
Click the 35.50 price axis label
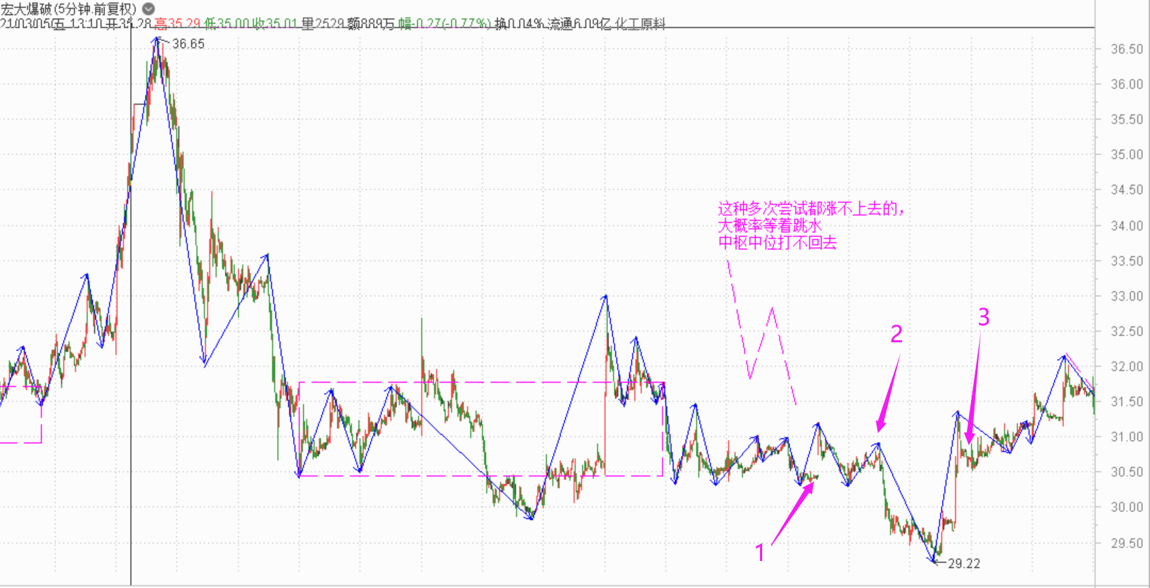click(x=1127, y=119)
